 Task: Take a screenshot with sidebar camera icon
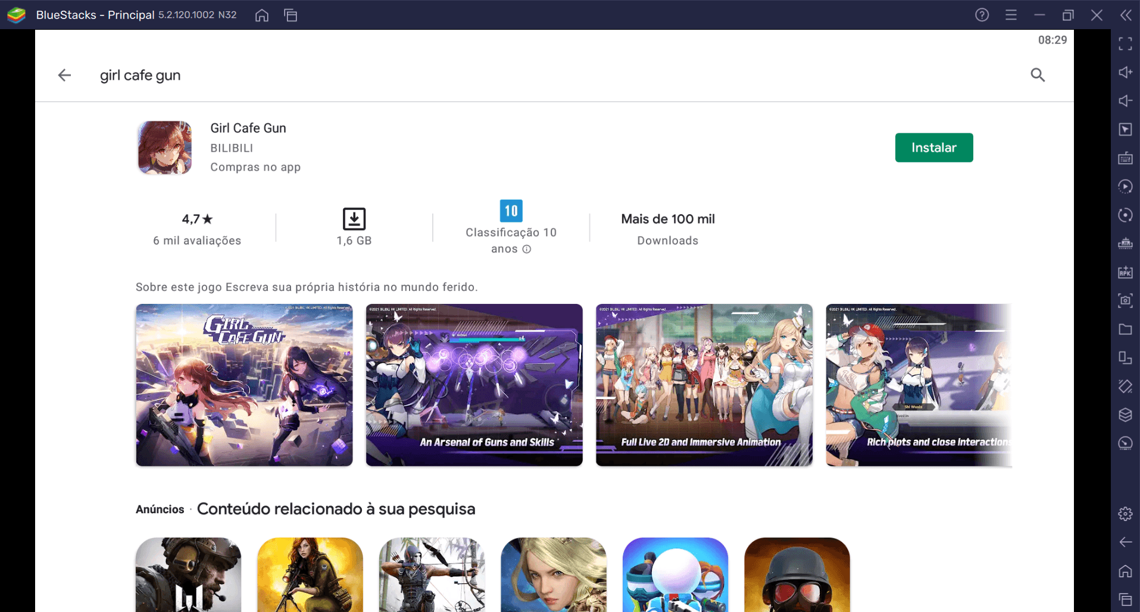1125,301
